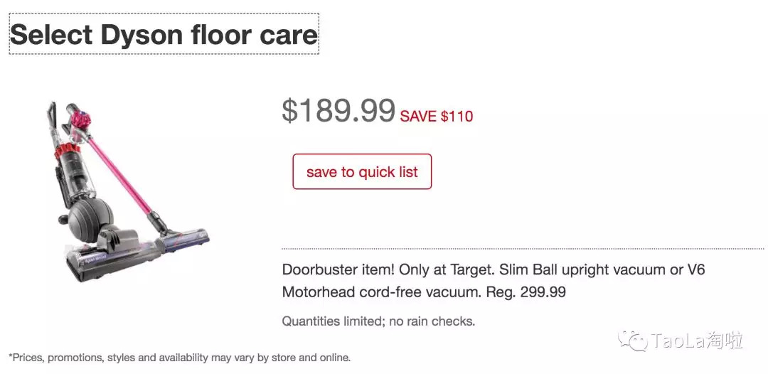Screen dimensions: 768x374
Task: Click the dotted divider above the description
Action: 523,249
